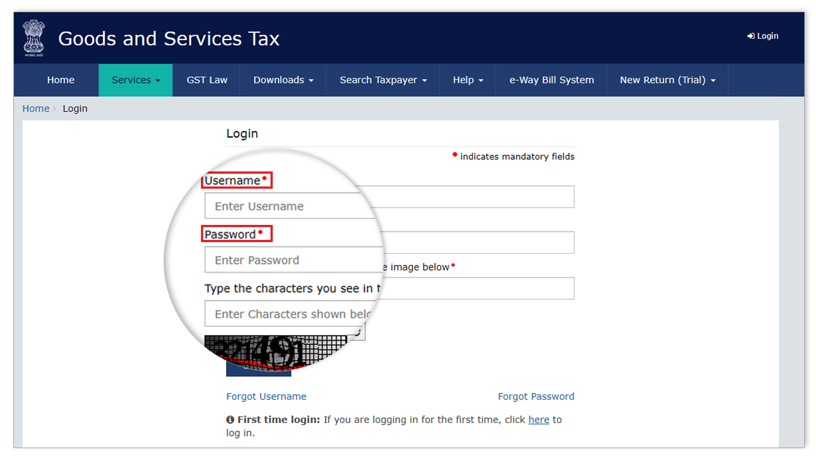Click the Login link in header
Viewport: 816px width, 462px height.
(x=763, y=36)
